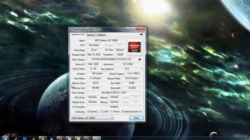Click the Radeon Graphics AMD logo
The width and height of the screenshot is (250, 140).
tap(134, 47)
